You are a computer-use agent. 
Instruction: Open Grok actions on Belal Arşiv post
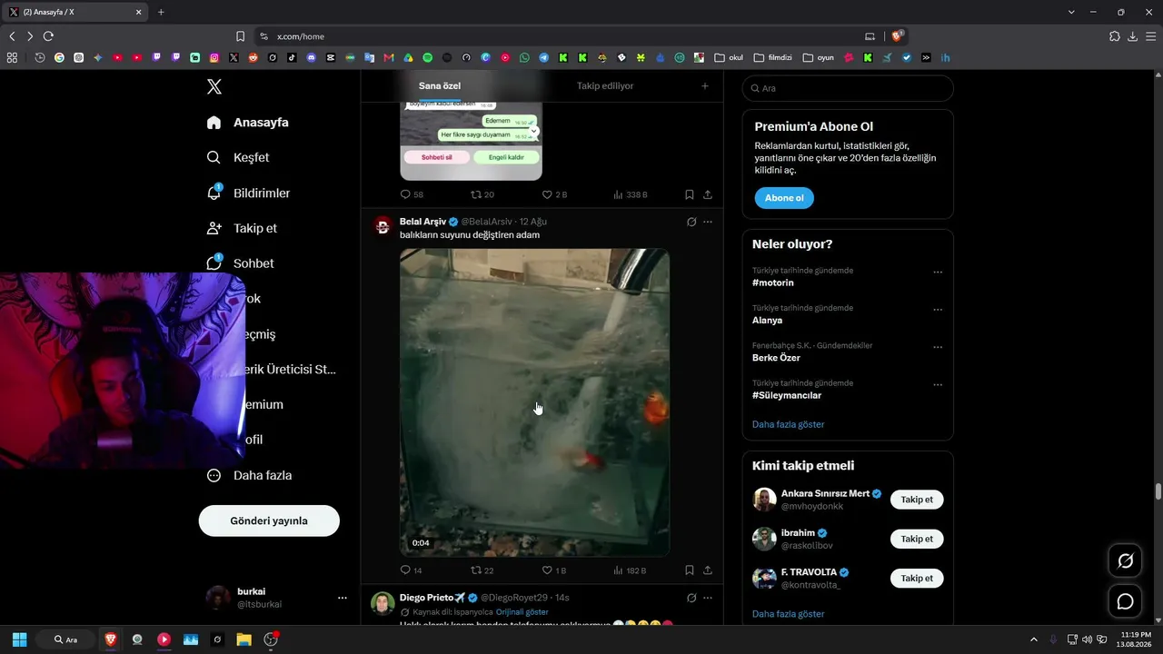tap(691, 222)
